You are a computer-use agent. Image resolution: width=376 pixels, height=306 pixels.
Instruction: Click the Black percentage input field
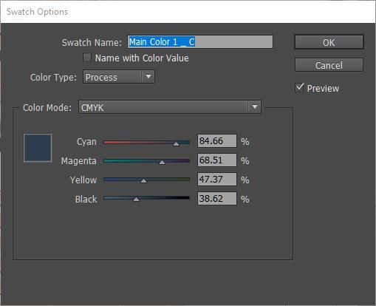pos(217,199)
